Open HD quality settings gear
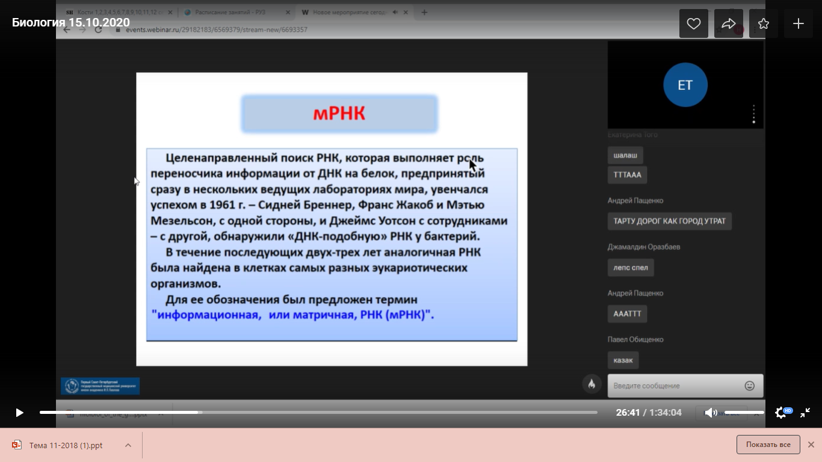The height and width of the screenshot is (462, 822). click(782, 413)
